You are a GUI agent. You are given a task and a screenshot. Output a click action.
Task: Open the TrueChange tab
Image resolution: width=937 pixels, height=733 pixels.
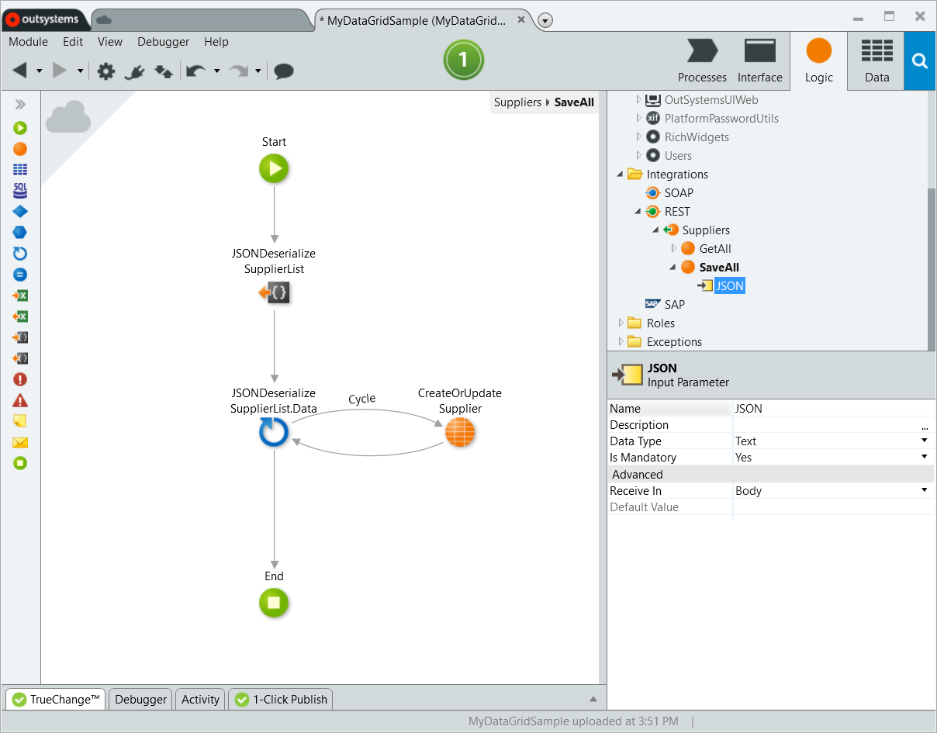pyautogui.click(x=57, y=699)
